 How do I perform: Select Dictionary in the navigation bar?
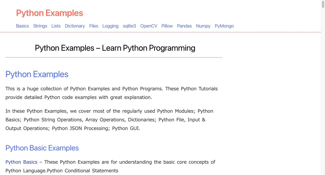point(75,26)
